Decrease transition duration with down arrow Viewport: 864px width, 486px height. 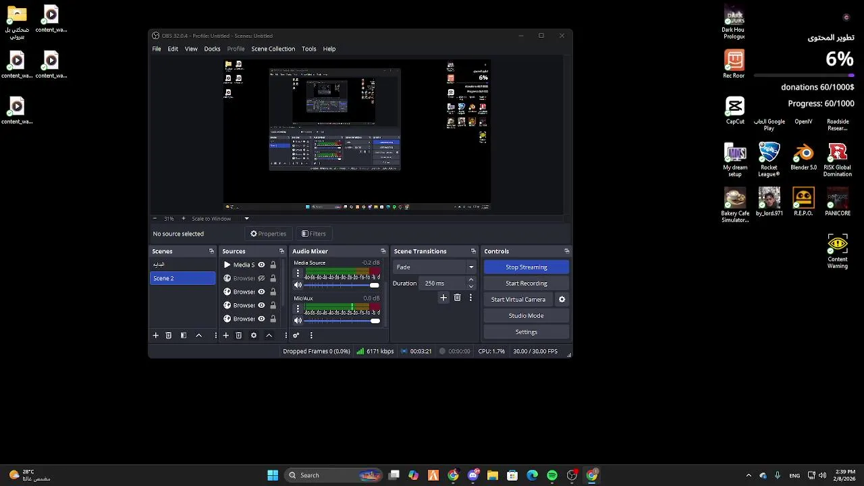point(470,286)
